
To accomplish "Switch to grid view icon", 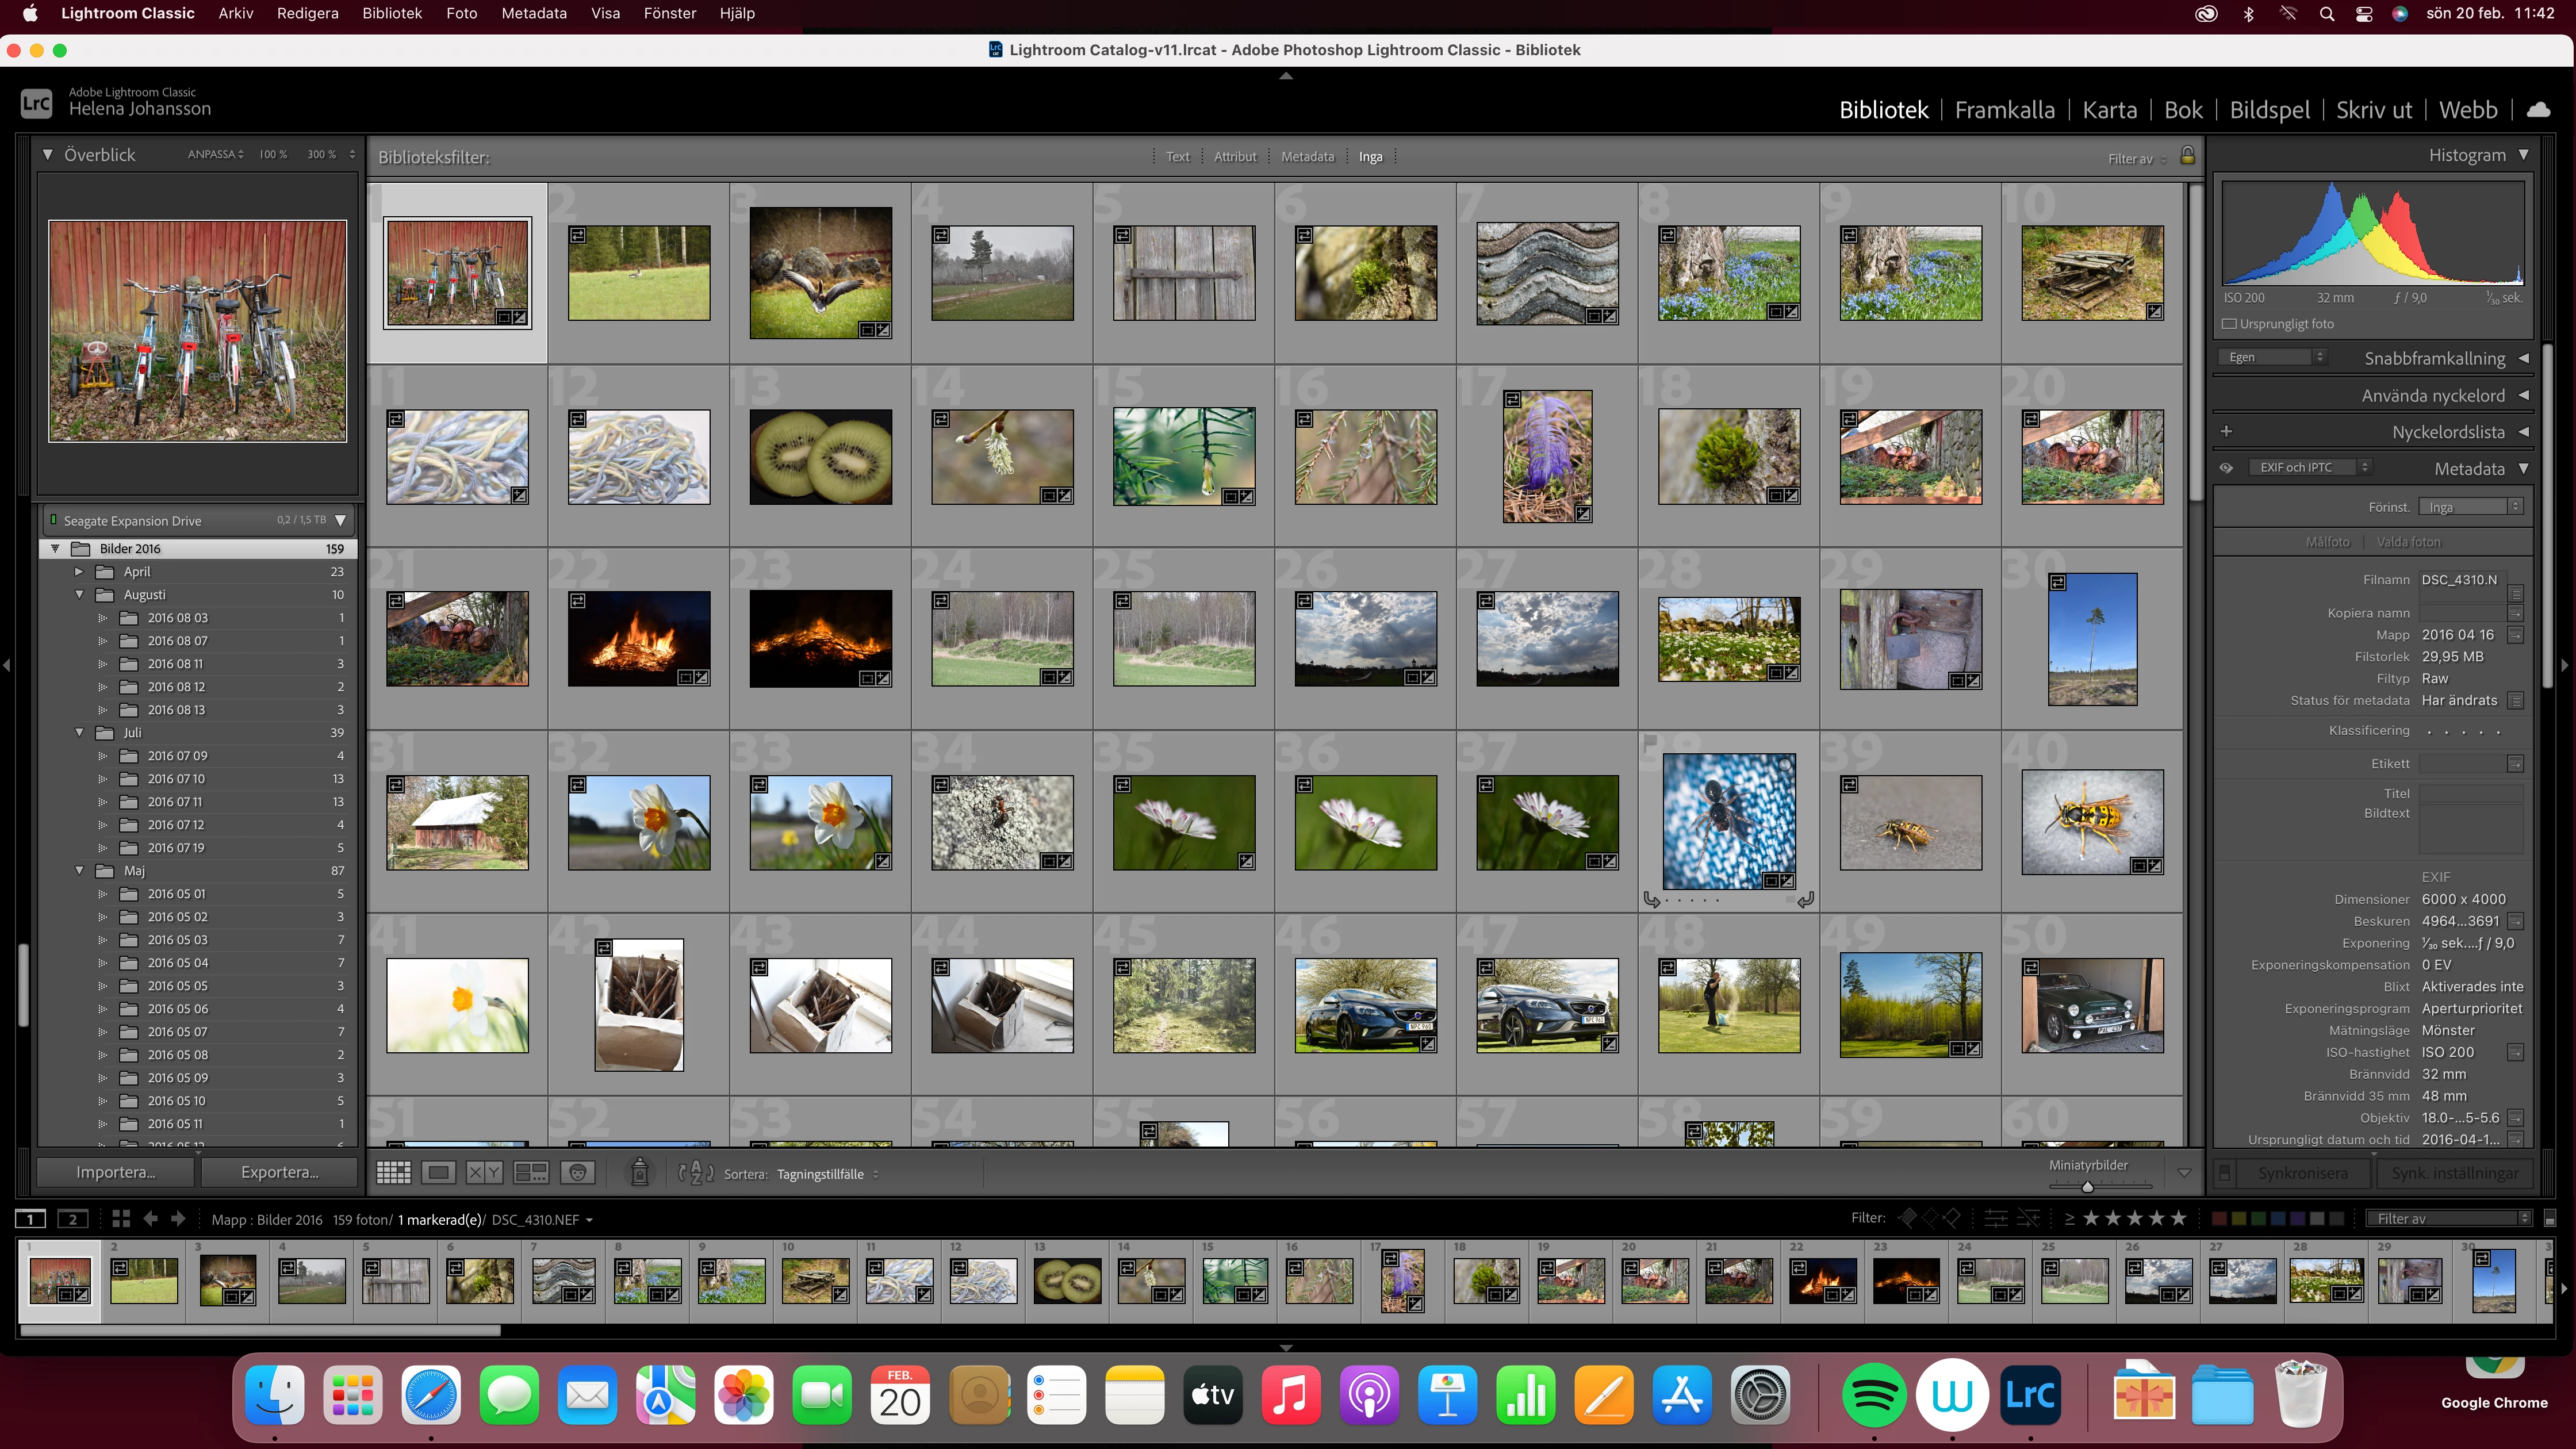I will [393, 1173].
